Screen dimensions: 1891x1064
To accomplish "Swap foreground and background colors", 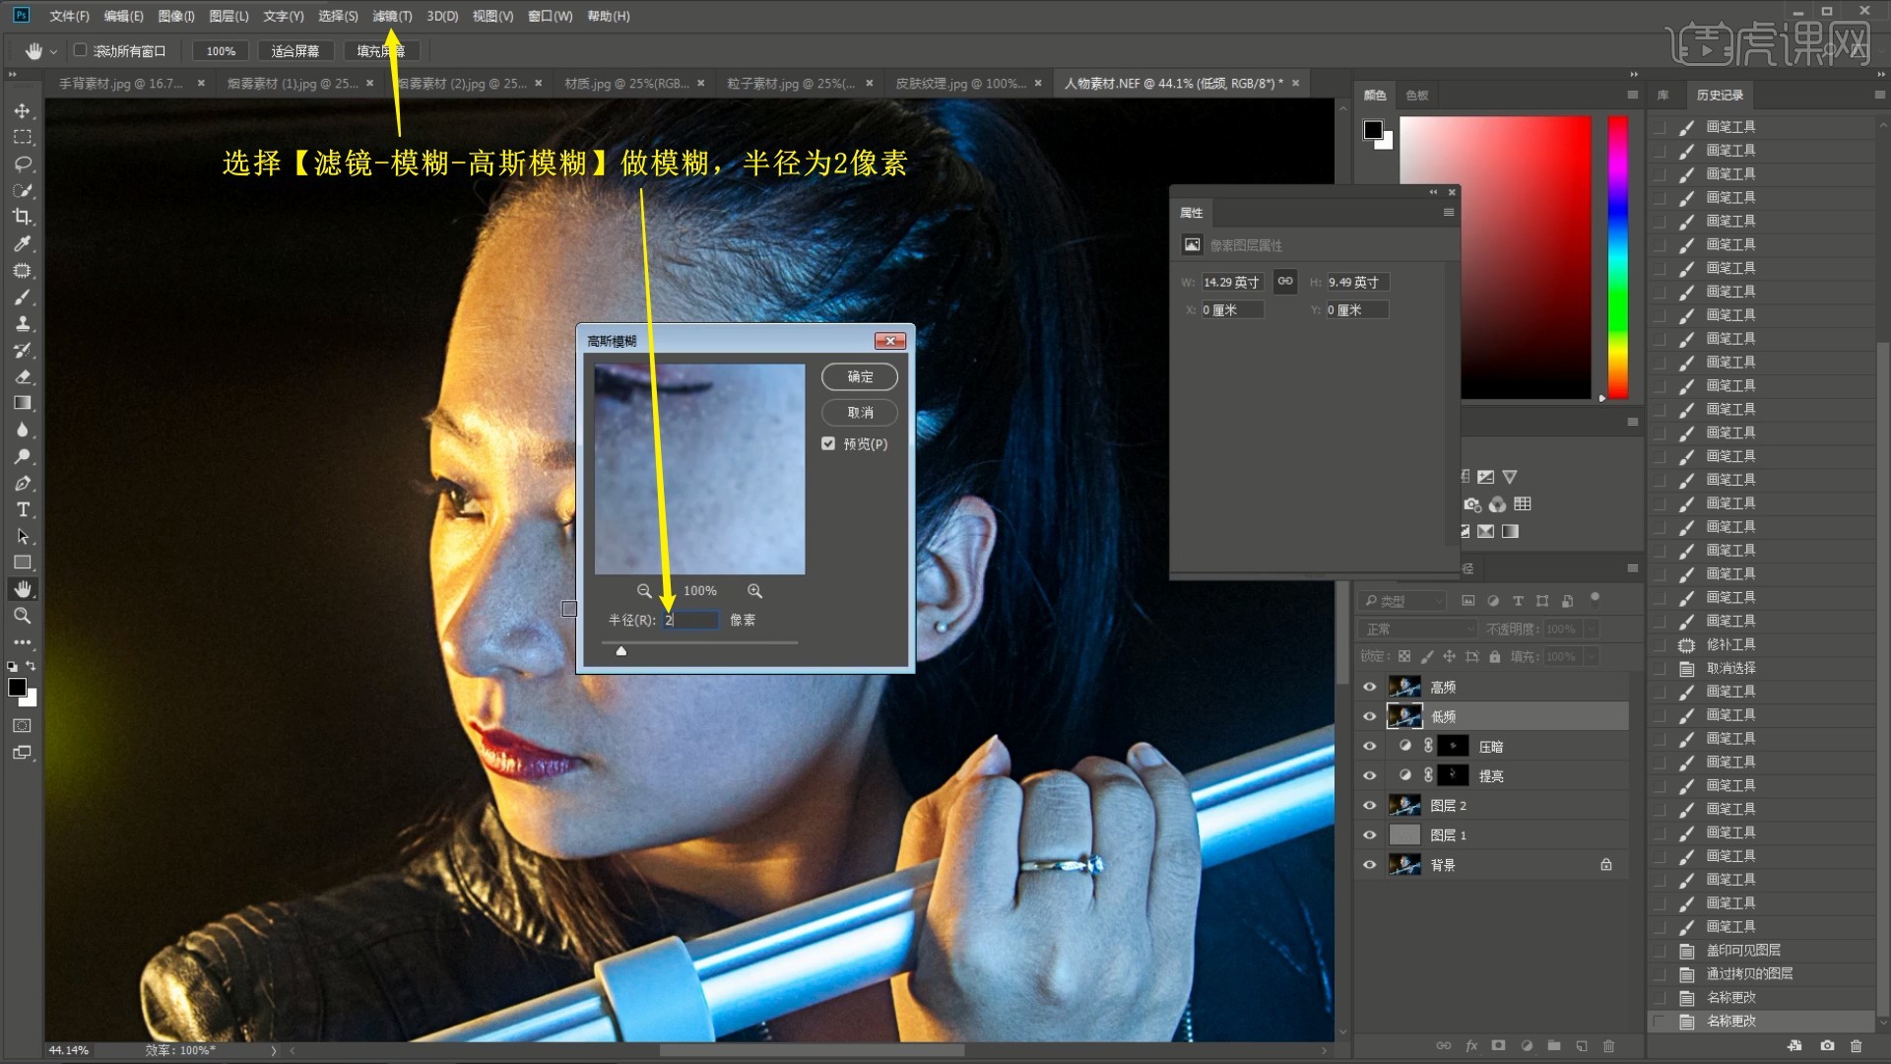I will pyautogui.click(x=32, y=667).
